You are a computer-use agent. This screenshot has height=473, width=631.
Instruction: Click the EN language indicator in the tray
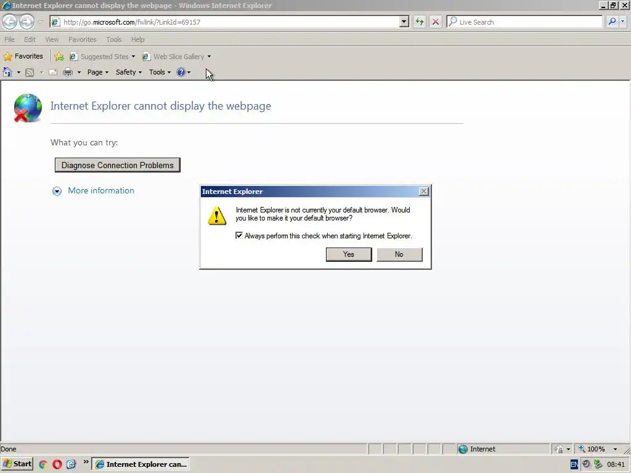pyautogui.click(x=574, y=464)
